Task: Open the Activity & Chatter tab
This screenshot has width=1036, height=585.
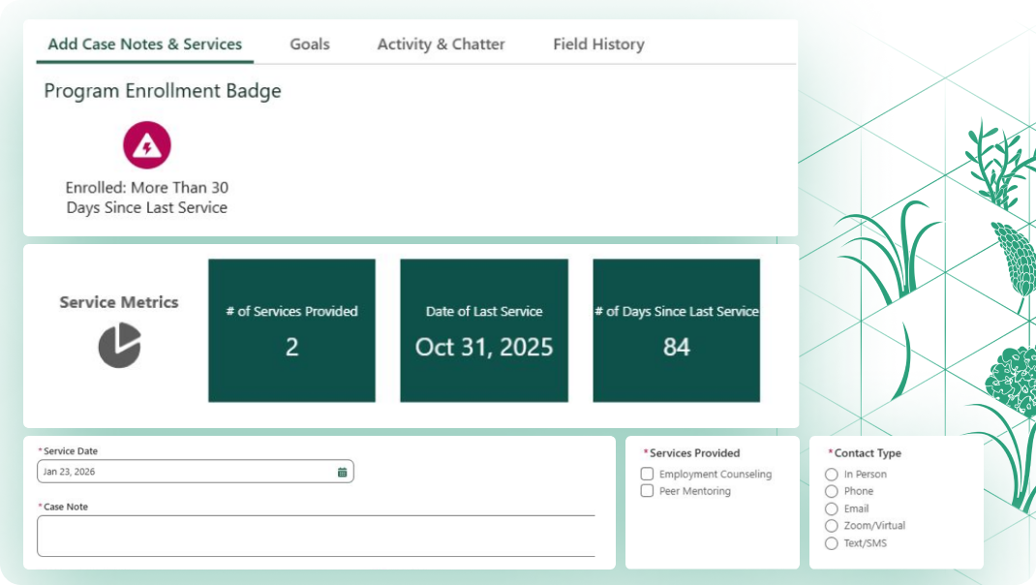Action: pos(441,44)
